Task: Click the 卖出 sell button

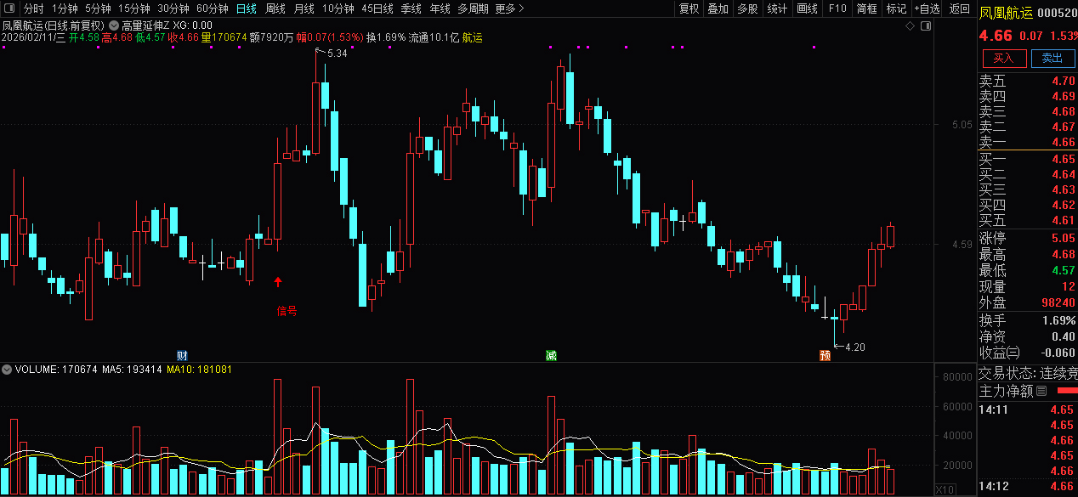Action: coord(1052,58)
